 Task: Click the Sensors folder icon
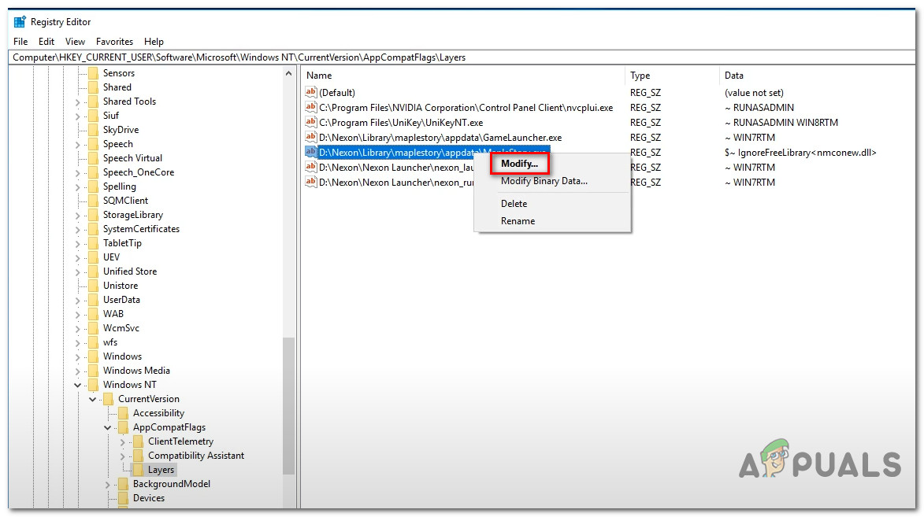coord(93,73)
